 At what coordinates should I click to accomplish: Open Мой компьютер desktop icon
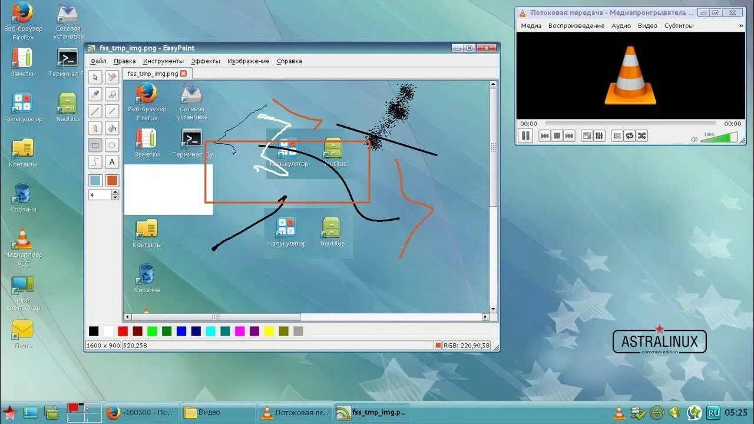click(x=23, y=293)
